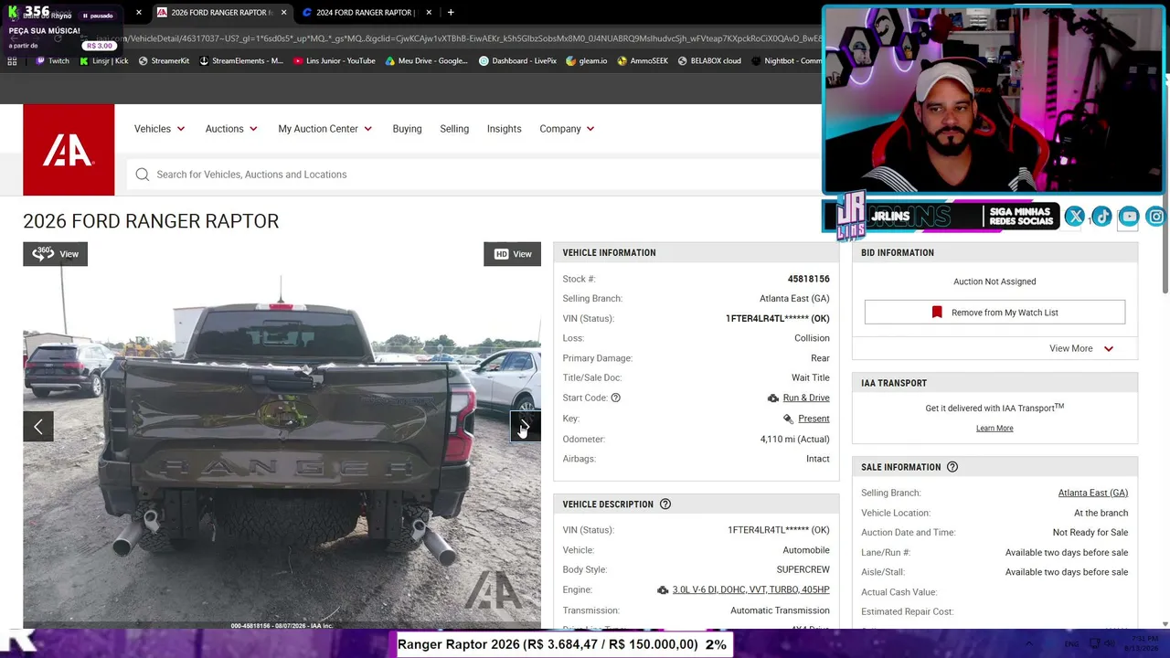Screen dimensions: 1170x658
Task: Open the Instagram social icon in overlay
Action: coord(1156,217)
